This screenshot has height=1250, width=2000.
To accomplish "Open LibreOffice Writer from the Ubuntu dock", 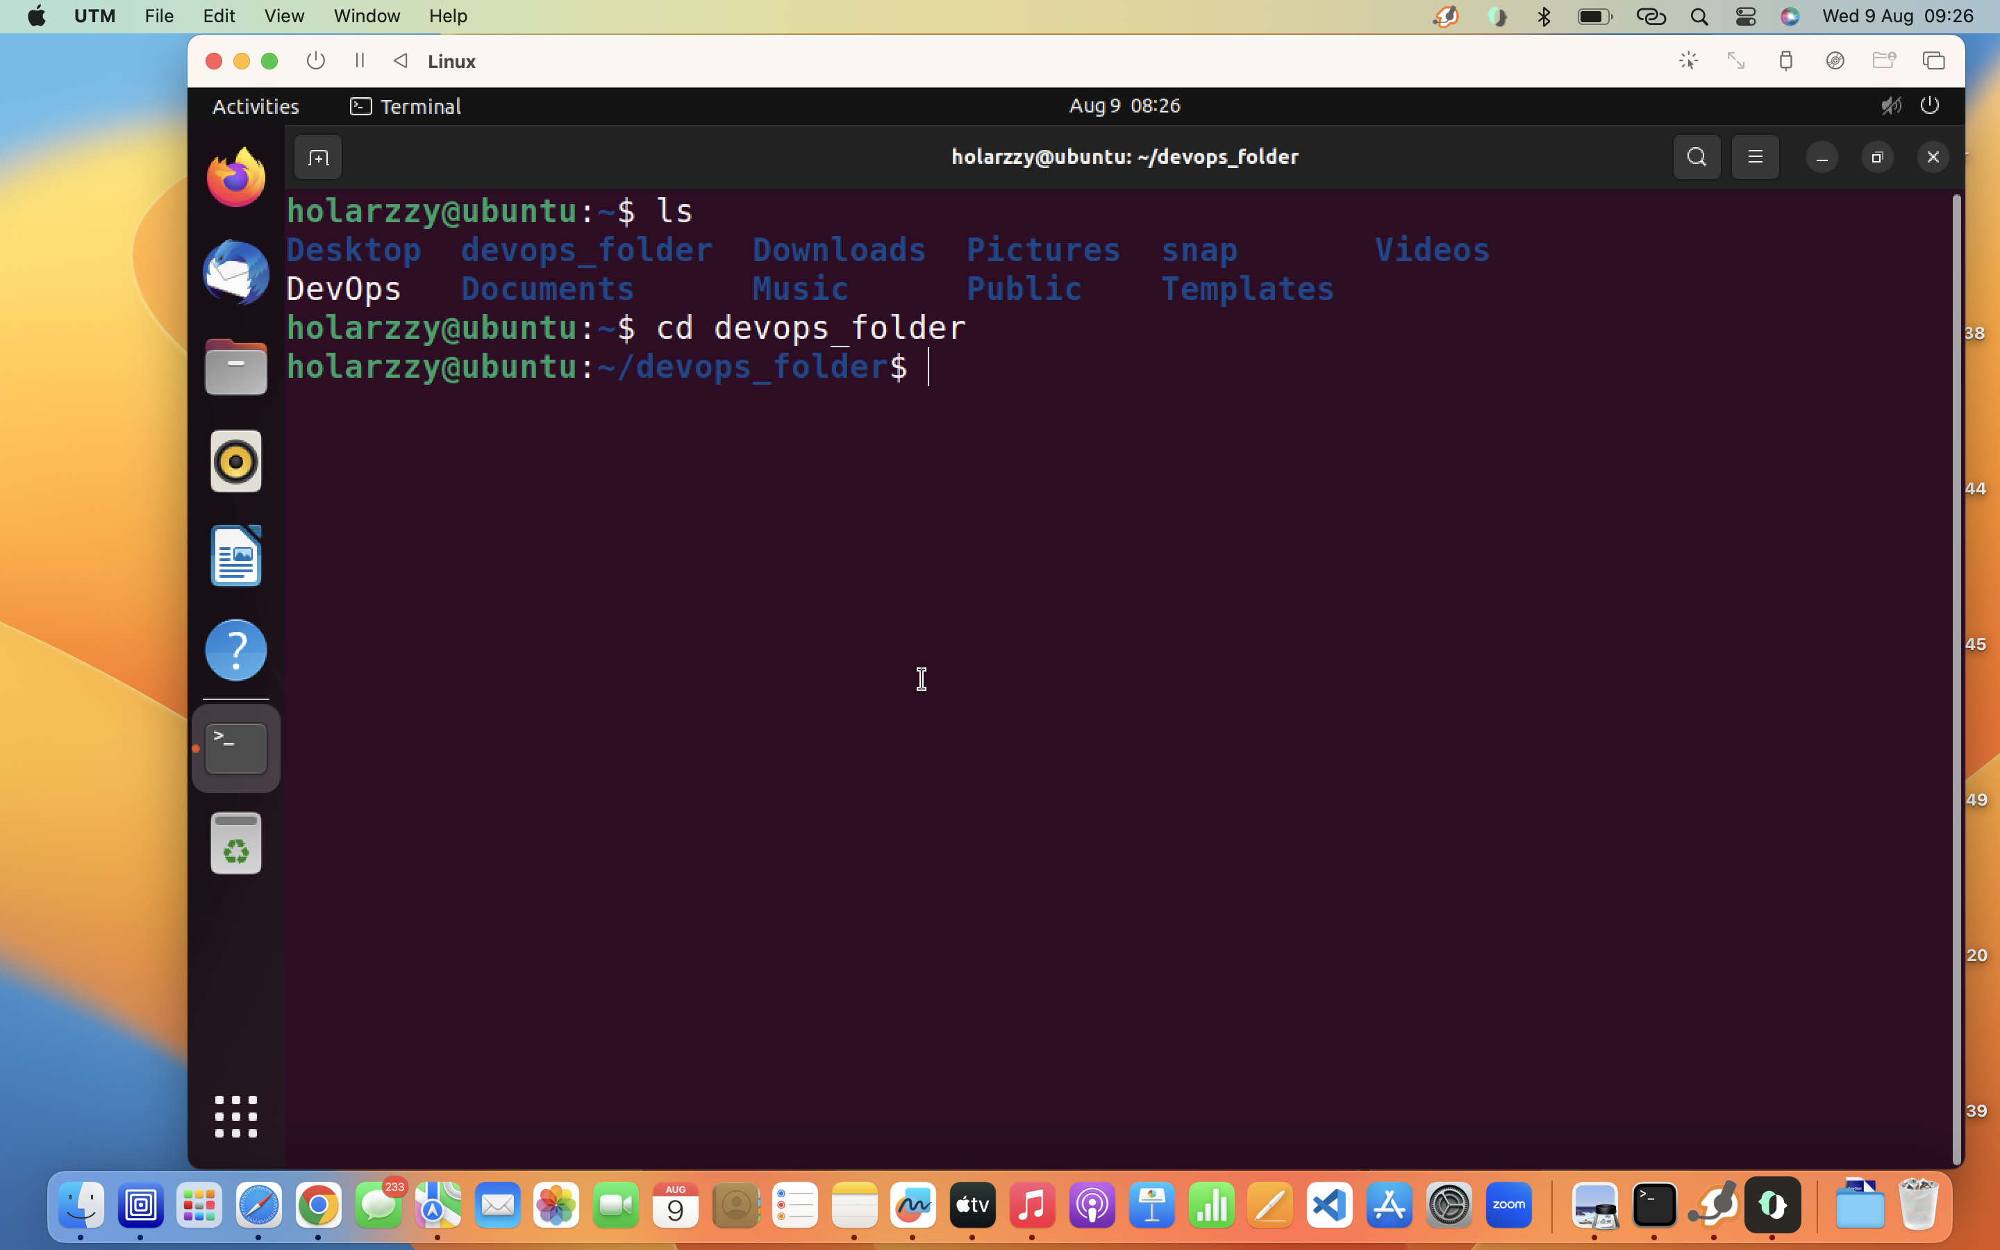I will [236, 556].
